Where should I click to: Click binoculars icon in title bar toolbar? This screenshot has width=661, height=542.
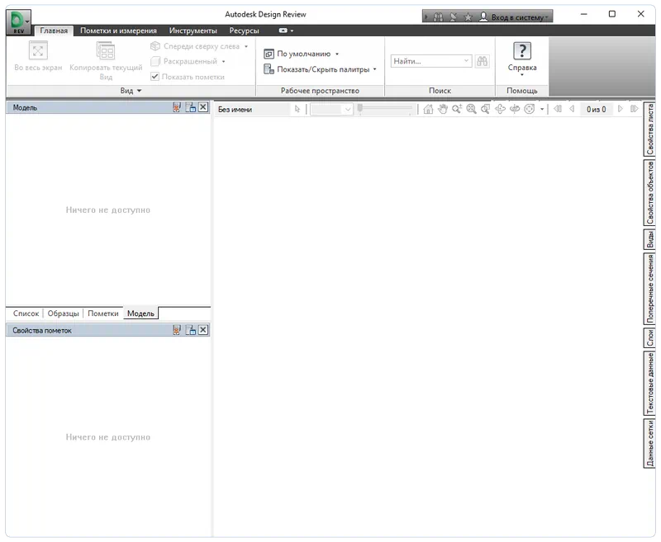click(438, 17)
